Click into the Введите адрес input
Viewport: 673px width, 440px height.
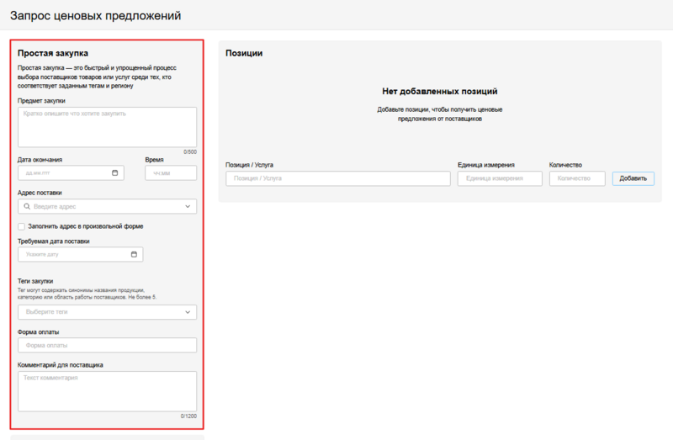click(x=105, y=206)
